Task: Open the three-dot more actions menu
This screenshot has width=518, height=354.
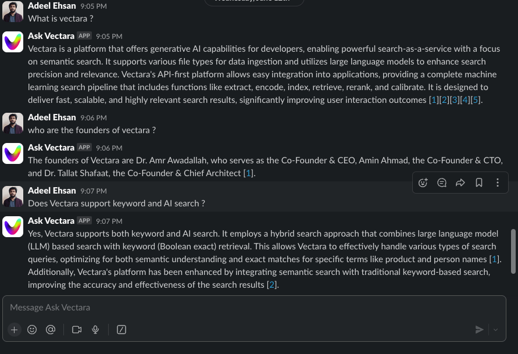Action: (x=498, y=183)
